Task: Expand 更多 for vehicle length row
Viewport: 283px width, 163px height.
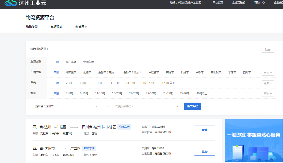Action: point(267,83)
